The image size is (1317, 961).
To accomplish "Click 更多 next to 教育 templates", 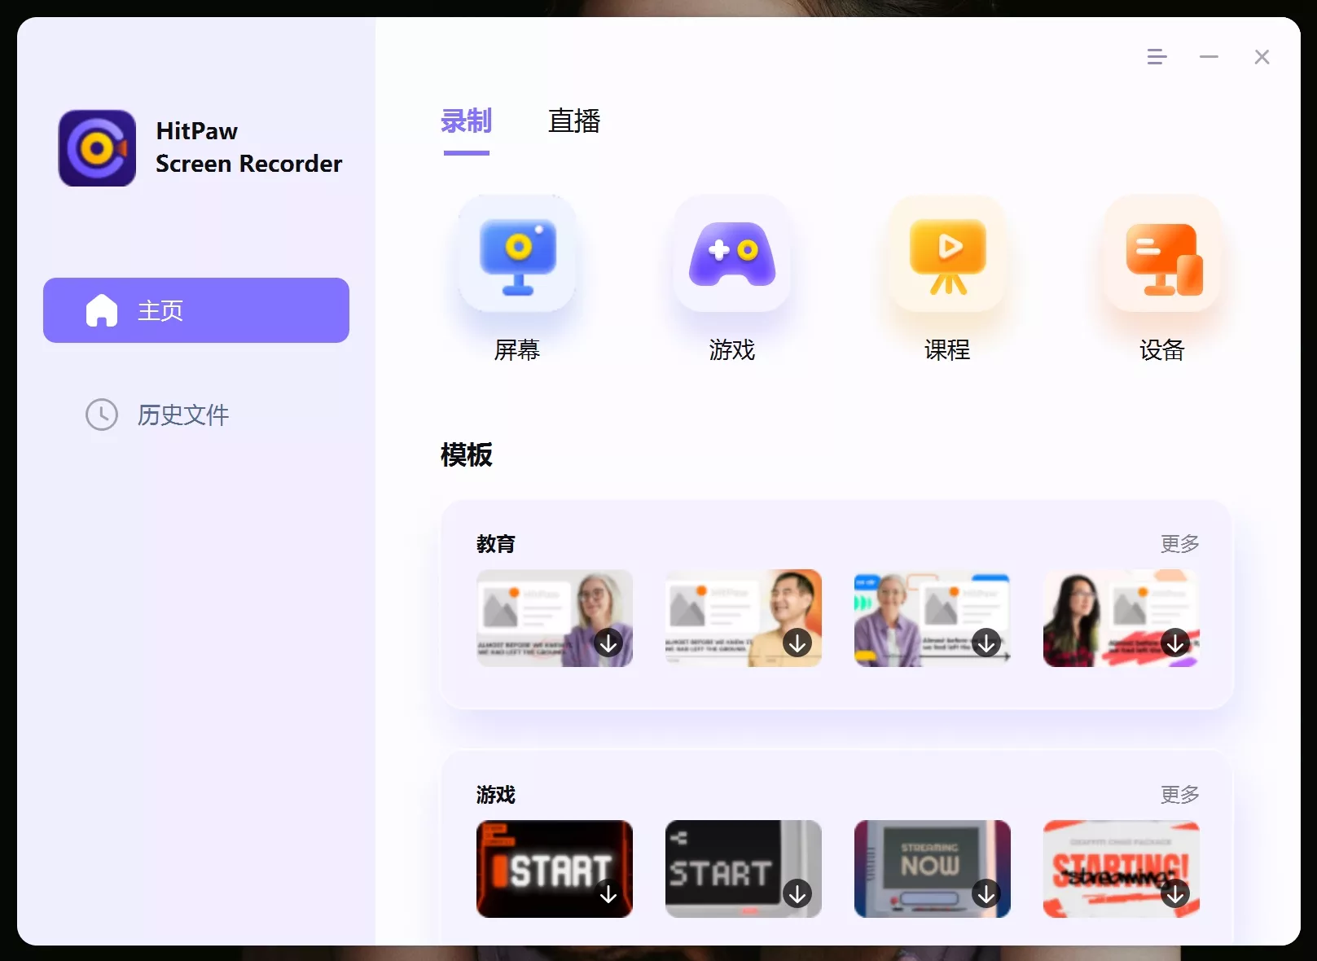I will coord(1179,543).
